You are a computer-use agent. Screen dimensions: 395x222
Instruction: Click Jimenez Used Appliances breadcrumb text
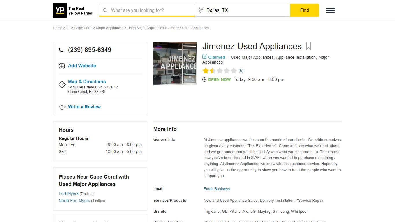pos(188,28)
